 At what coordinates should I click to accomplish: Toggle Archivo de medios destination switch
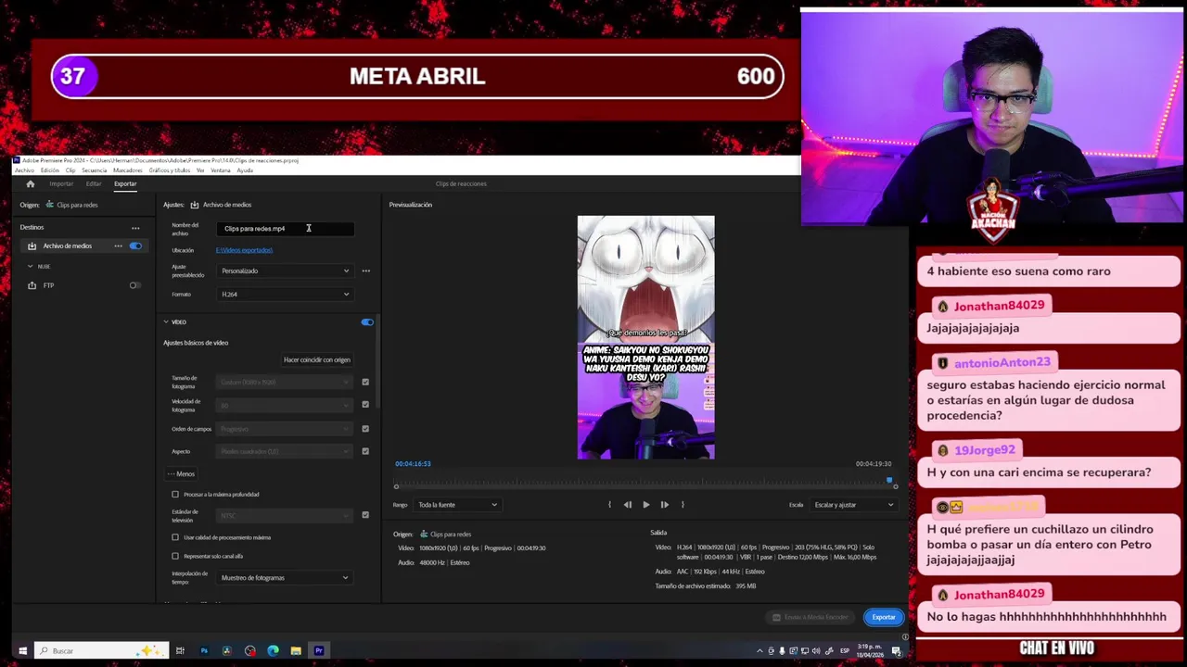pos(135,245)
